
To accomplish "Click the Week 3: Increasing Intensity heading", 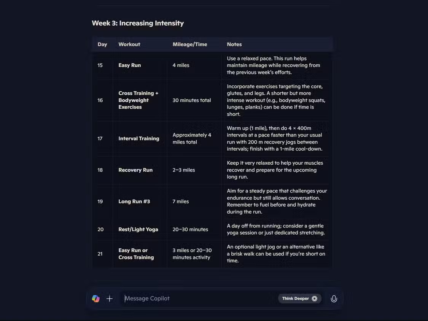I will coord(138,23).
